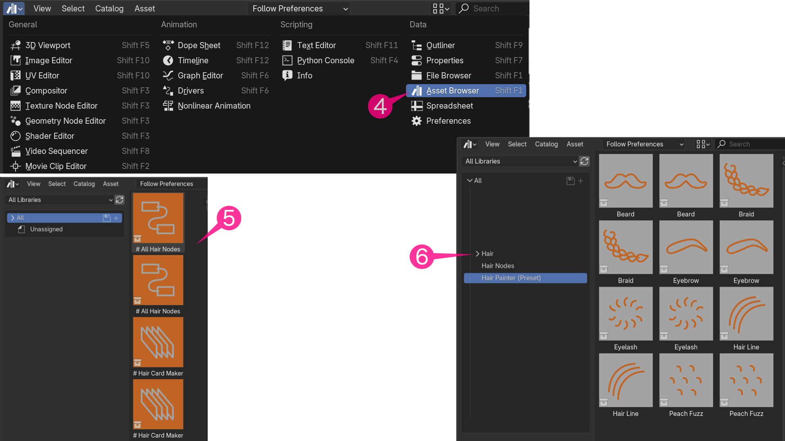Select the first Hair Card Maker asset
This screenshot has width=785, height=441.
coord(158,342)
